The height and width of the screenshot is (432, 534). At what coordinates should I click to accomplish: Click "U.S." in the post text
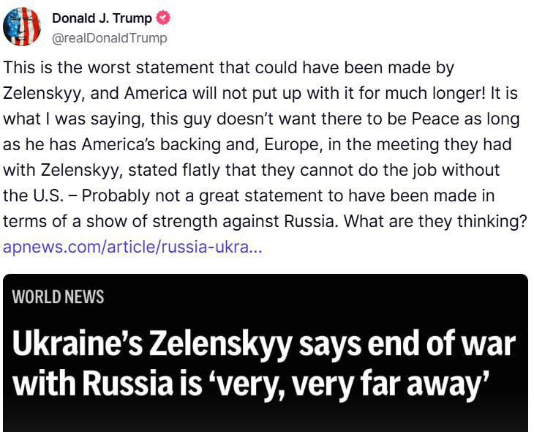(42, 195)
